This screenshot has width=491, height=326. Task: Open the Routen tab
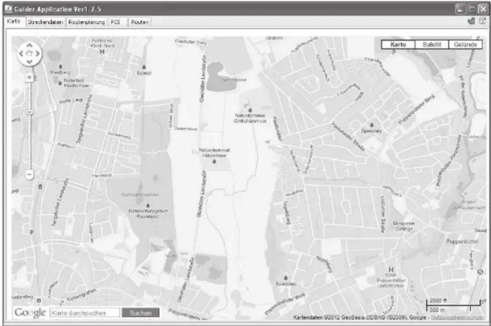[x=140, y=22]
